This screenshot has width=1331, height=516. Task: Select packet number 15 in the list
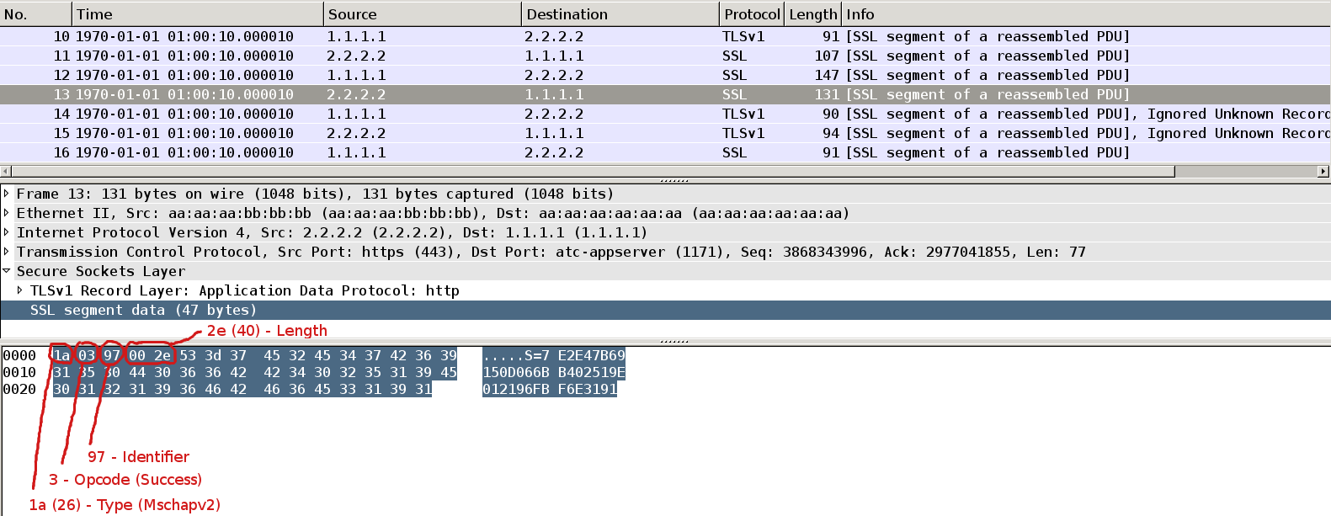(x=665, y=133)
